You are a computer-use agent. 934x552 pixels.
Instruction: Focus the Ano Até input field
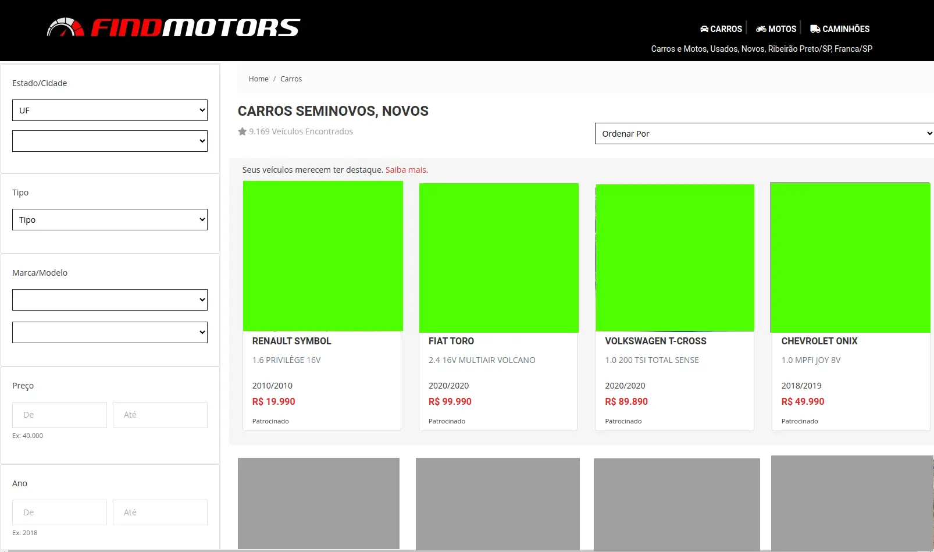pyautogui.click(x=160, y=512)
